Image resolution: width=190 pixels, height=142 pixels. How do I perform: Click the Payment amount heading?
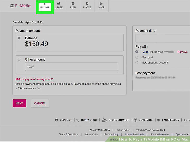(28, 31)
